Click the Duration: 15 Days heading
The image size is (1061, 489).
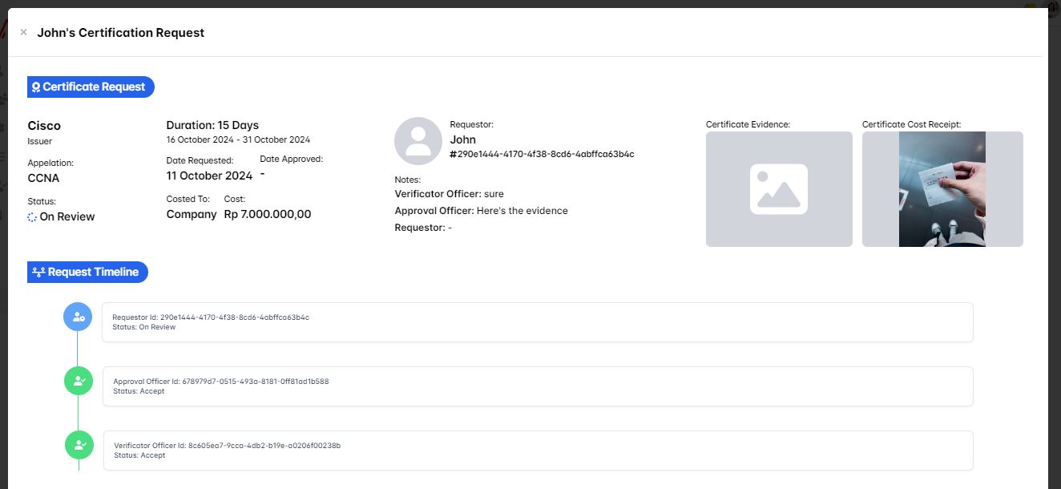tap(212, 125)
